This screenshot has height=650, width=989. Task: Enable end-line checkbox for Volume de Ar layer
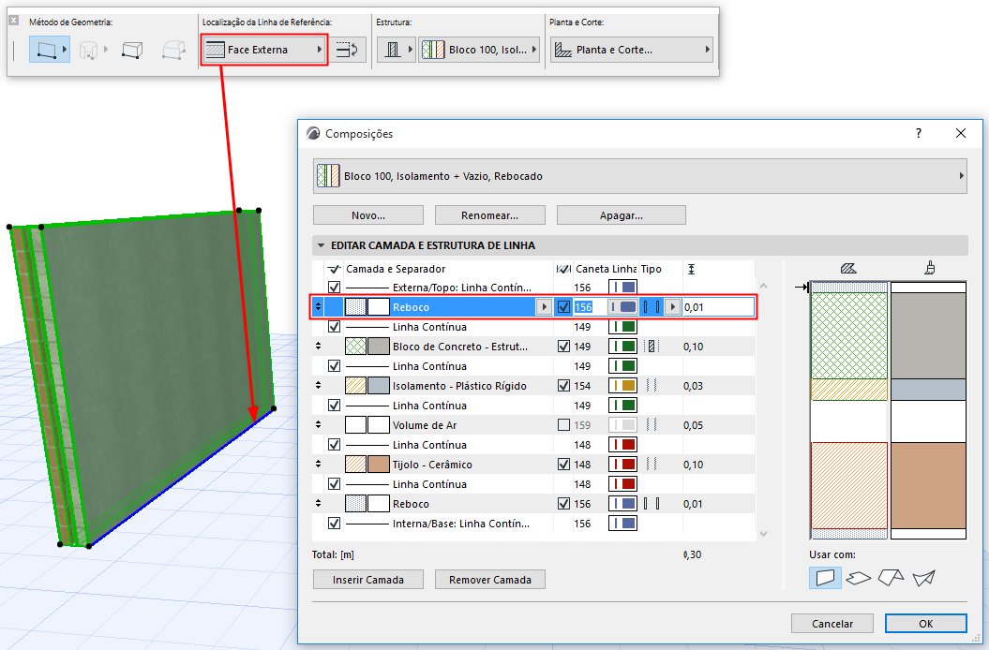tap(564, 425)
